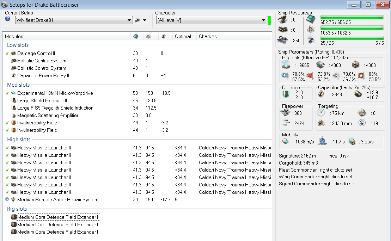
Task: Click the CPU usage bar 652.75 / 656.25
Action: point(352,18)
